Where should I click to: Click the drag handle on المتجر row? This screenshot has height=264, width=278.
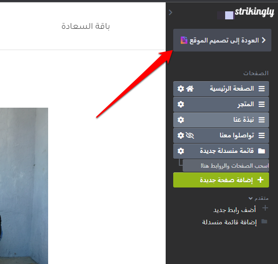(x=261, y=104)
